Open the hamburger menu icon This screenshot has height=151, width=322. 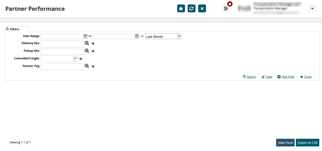[226, 8]
